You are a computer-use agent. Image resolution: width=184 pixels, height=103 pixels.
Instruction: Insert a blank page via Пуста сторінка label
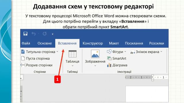(x=38, y=58)
